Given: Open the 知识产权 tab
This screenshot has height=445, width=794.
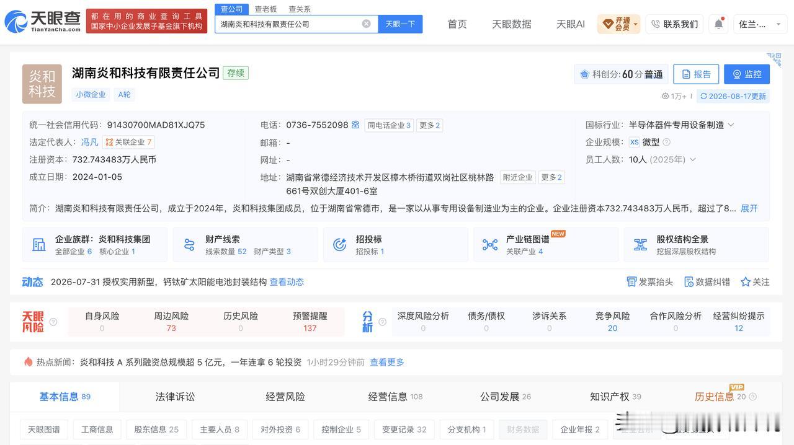Looking at the screenshot, I should click(x=615, y=397).
